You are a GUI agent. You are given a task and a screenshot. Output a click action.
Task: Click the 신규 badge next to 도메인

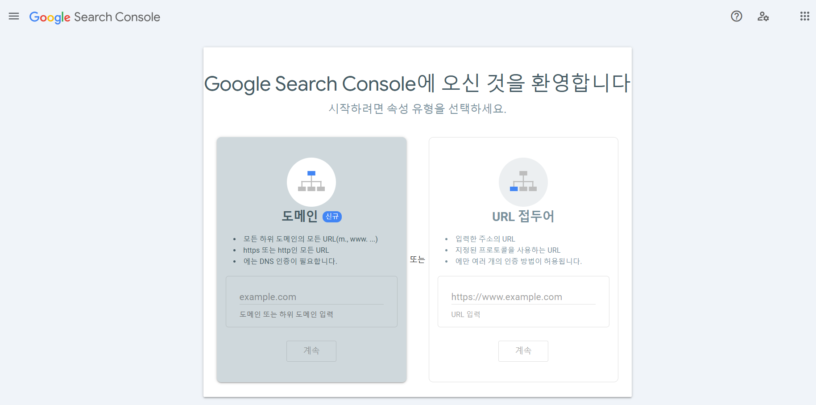click(332, 217)
